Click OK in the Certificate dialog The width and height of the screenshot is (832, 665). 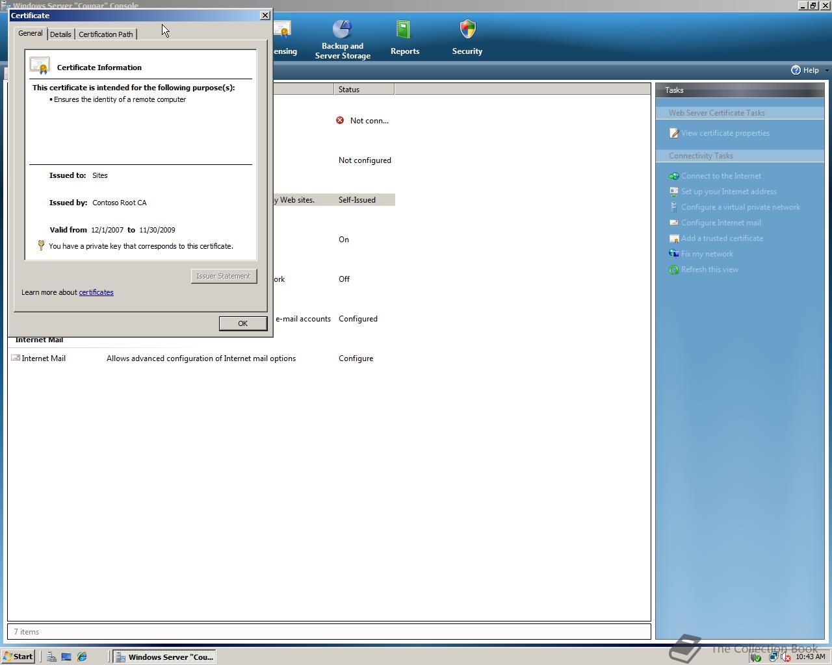click(243, 323)
